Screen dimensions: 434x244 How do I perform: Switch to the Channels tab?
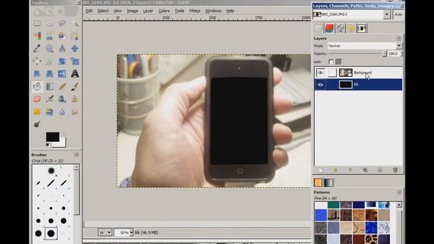point(329,28)
